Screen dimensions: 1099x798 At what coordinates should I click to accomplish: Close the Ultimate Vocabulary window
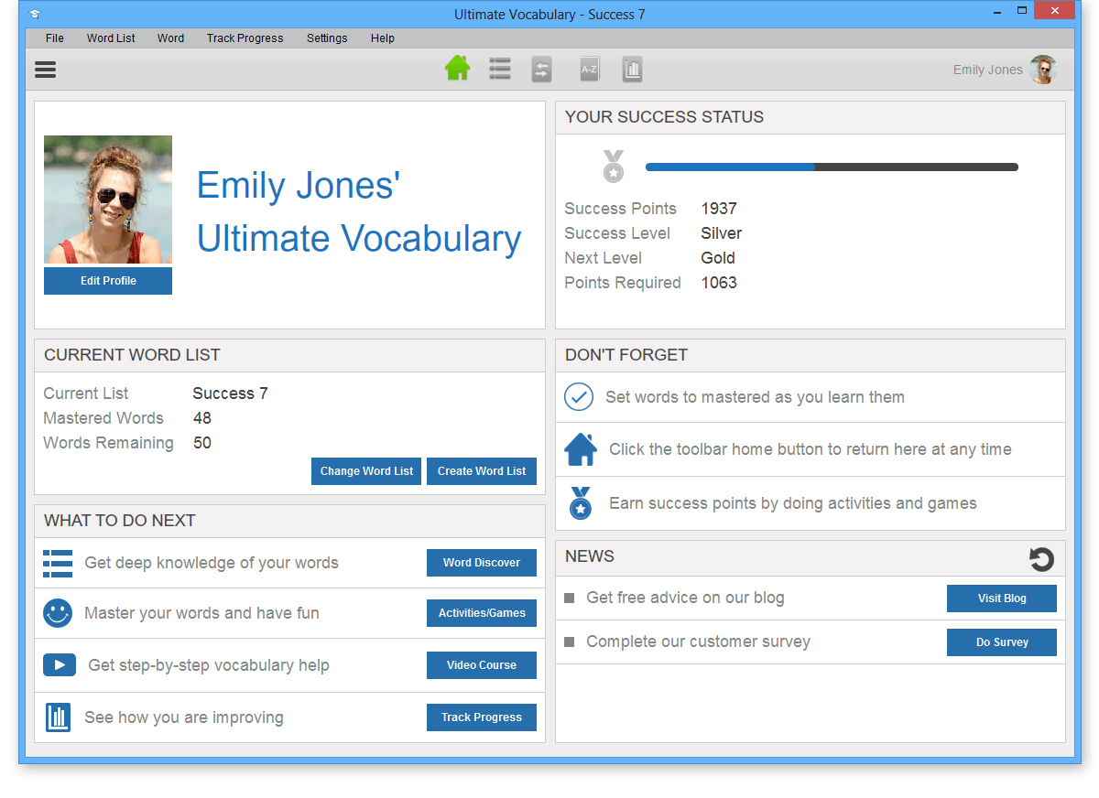1055,12
